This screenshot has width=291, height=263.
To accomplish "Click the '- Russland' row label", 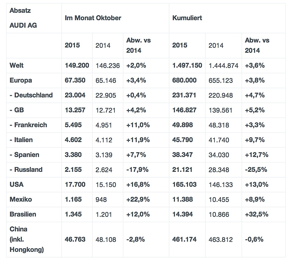I will click(x=26, y=170).
